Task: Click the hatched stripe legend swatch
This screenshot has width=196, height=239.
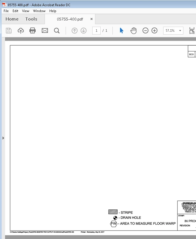Action: point(113,212)
